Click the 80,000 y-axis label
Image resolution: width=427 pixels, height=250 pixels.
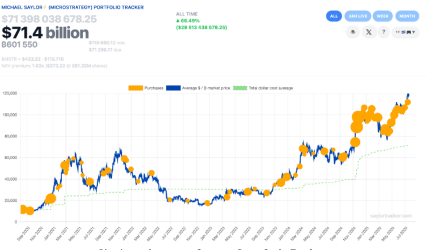click(x=11, y=136)
